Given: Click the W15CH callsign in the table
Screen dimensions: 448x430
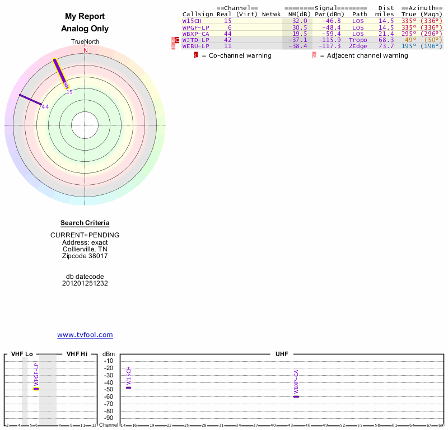Looking at the screenshot, I should click(192, 21).
